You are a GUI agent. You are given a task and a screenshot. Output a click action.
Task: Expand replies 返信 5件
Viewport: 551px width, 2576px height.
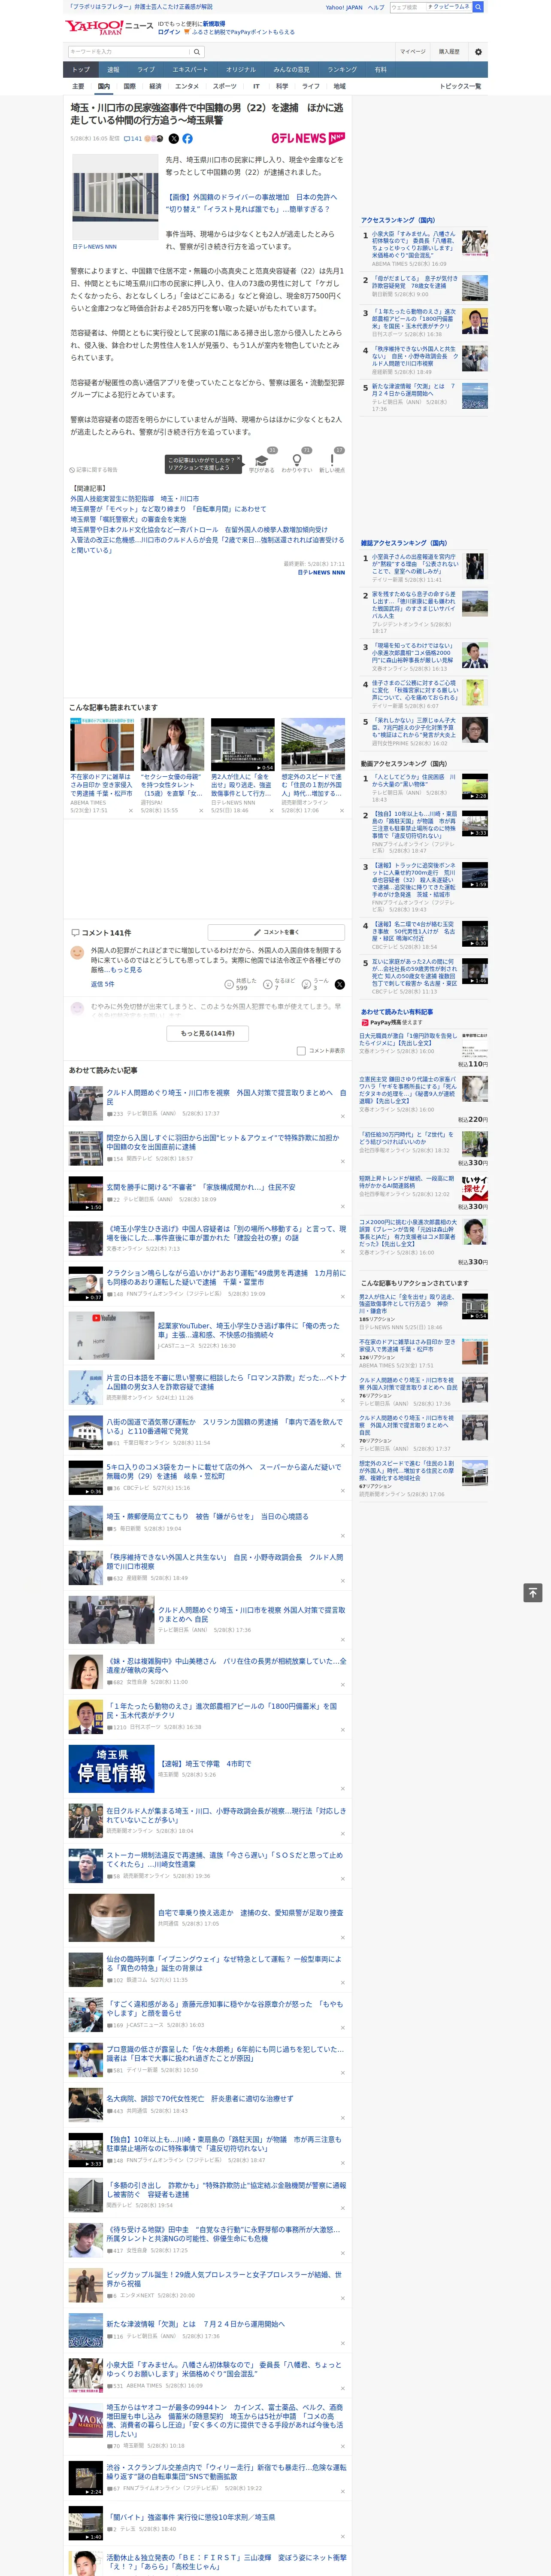103,984
